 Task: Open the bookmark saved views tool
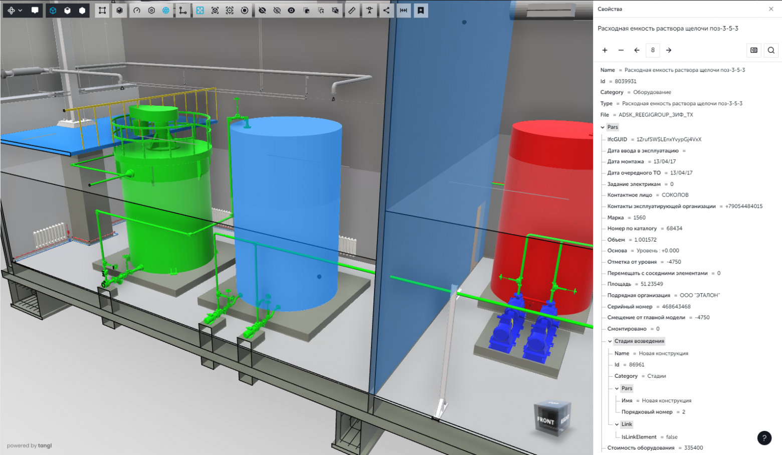[x=421, y=10]
